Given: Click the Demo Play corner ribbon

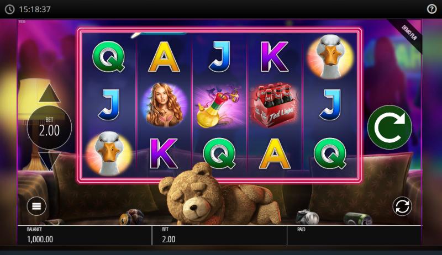Looking at the screenshot, I should point(407,33).
